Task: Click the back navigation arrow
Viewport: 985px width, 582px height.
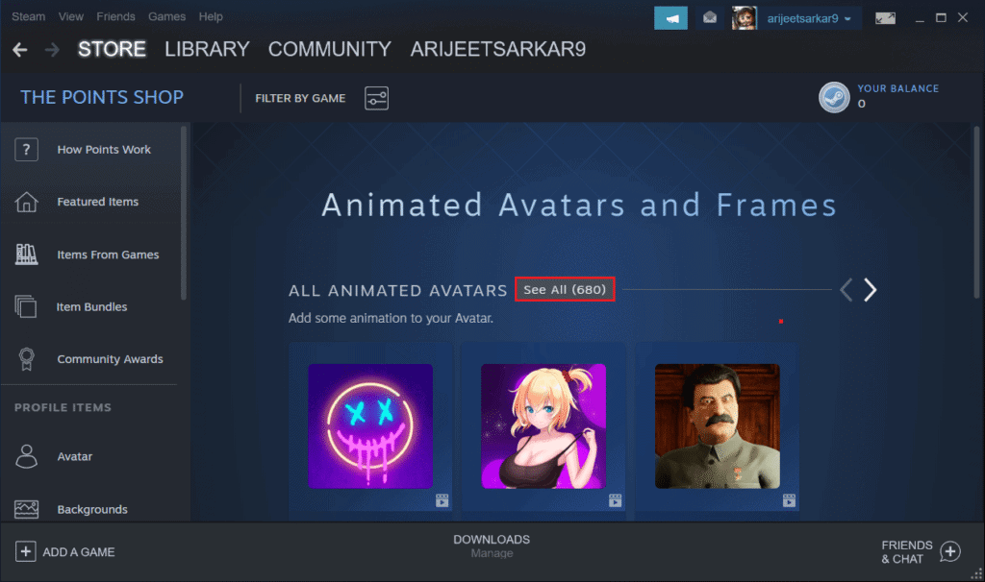Action: pyautogui.click(x=20, y=49)
